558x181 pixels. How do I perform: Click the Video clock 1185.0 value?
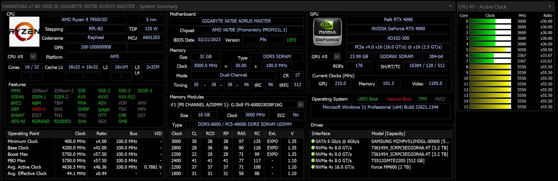coord(435,83)
